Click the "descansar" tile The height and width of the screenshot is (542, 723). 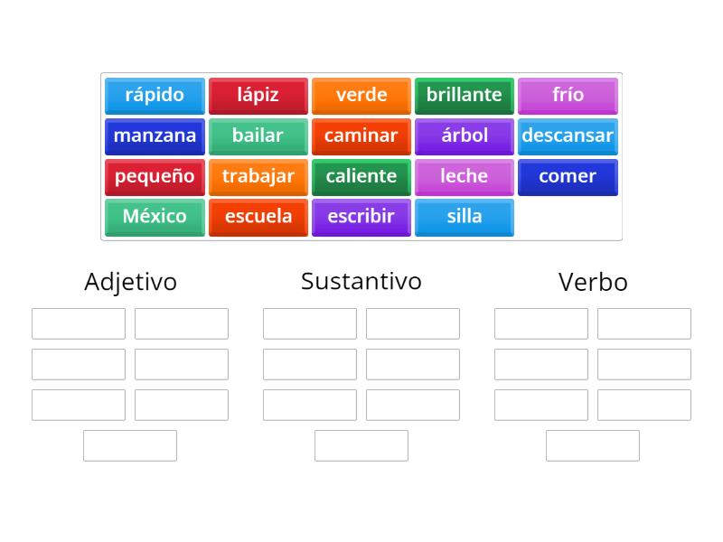tap(567, 135)
